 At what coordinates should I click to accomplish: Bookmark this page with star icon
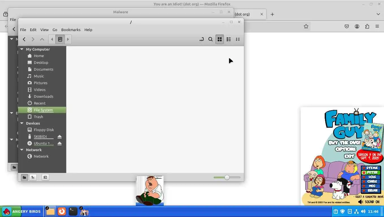coord(306,26)
